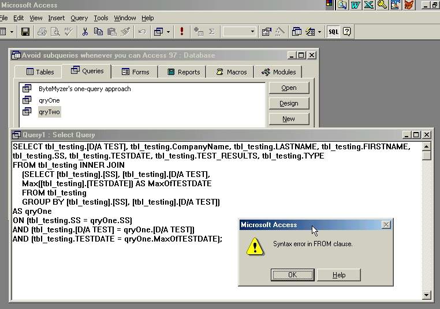The width and height of the screenshot is (440, 309).
Task: Close the Microsoft Access error dialog
Action: tap(386, 225)
